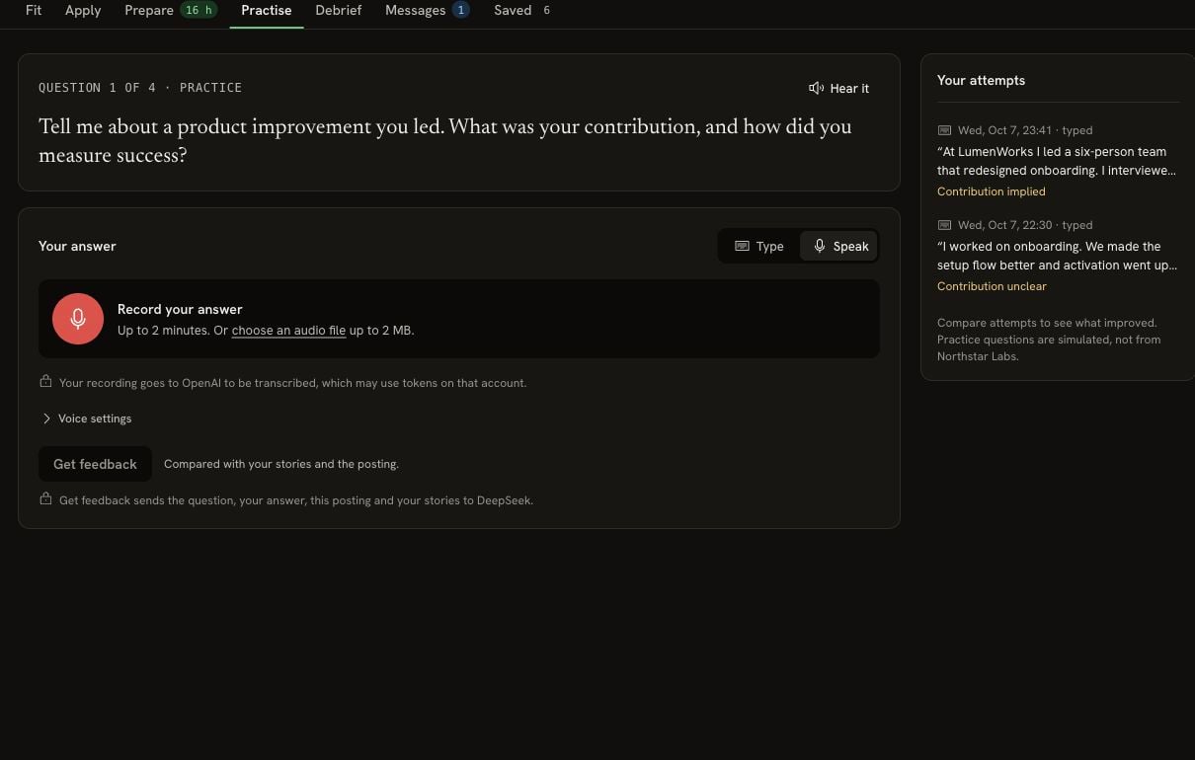This screenshot has height=760, width=1195.
Task: Expand the Voice settings section
Action: pos(86,418)
